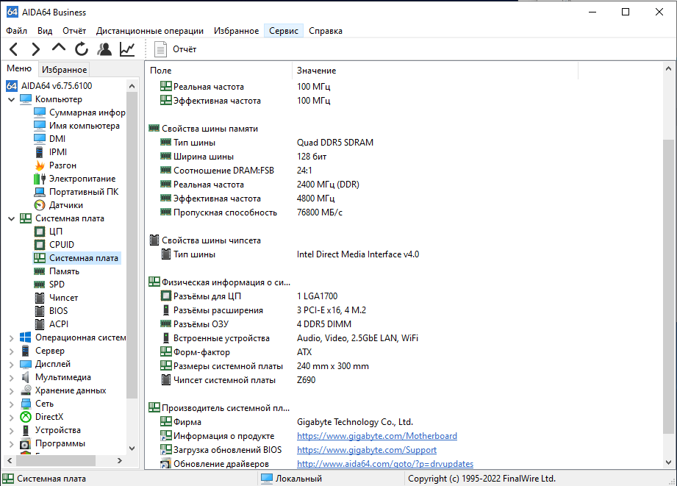Click the DirectX Xbox icon
The image size is (677, 486).
click(x=26, y=417)
